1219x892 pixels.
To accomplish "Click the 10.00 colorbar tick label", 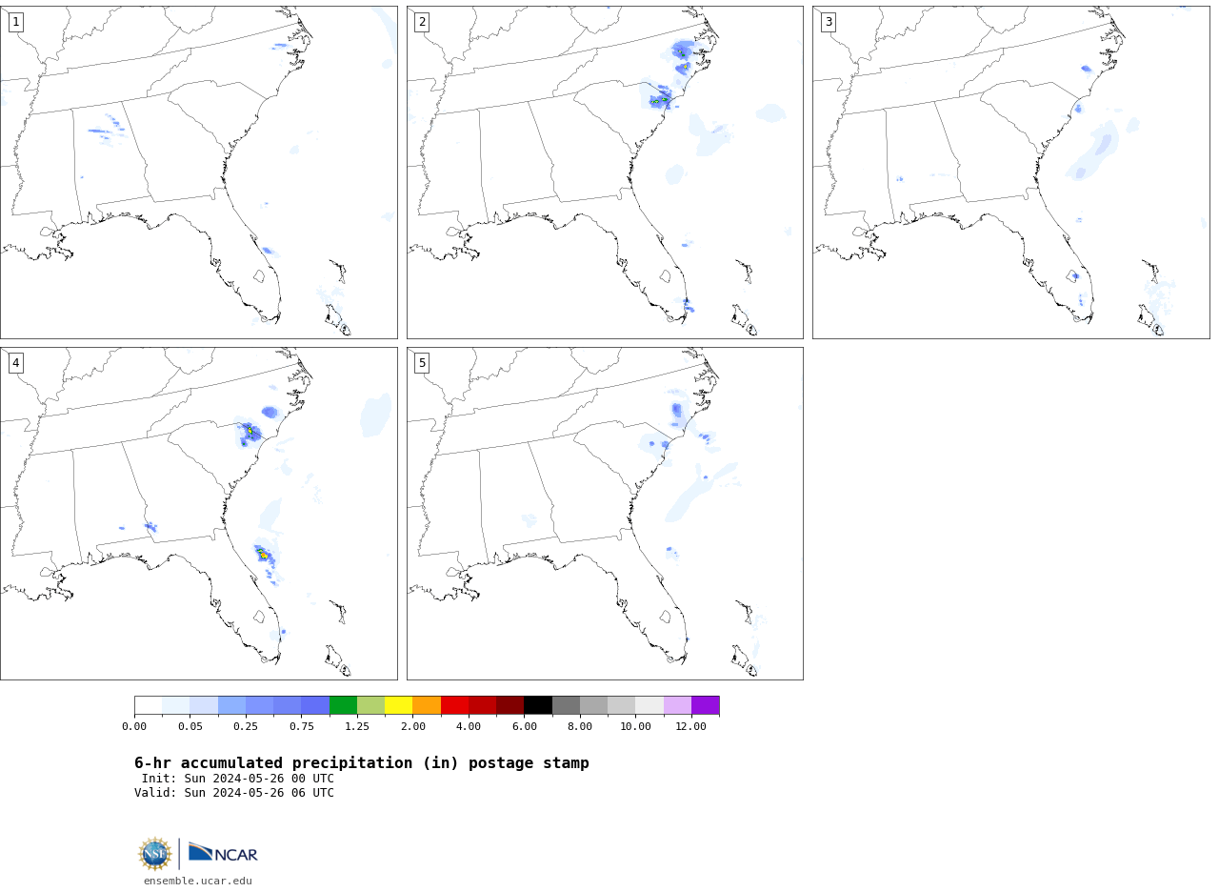I will pos(636,726).
